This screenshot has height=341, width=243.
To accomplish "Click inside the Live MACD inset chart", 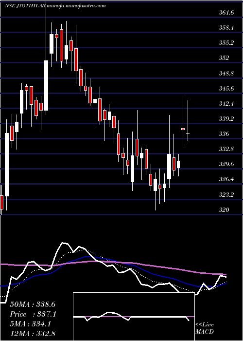I will click(134, 317).
